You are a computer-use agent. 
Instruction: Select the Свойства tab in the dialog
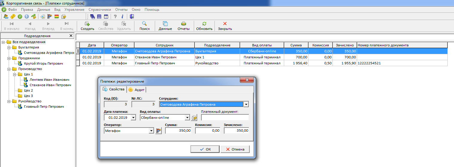pyautogui.click(x=113, y=89)
